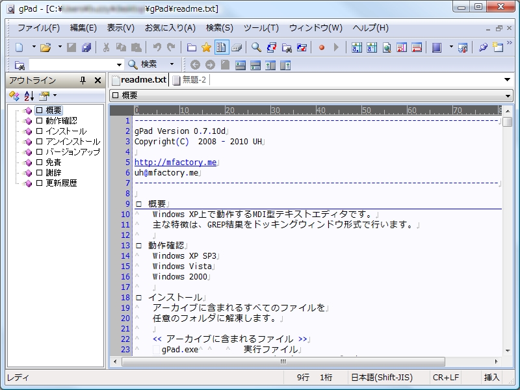This screenshot has height=390, width=520.
Task: Sort outline entries with the A-Z icon
Action: 28,95
